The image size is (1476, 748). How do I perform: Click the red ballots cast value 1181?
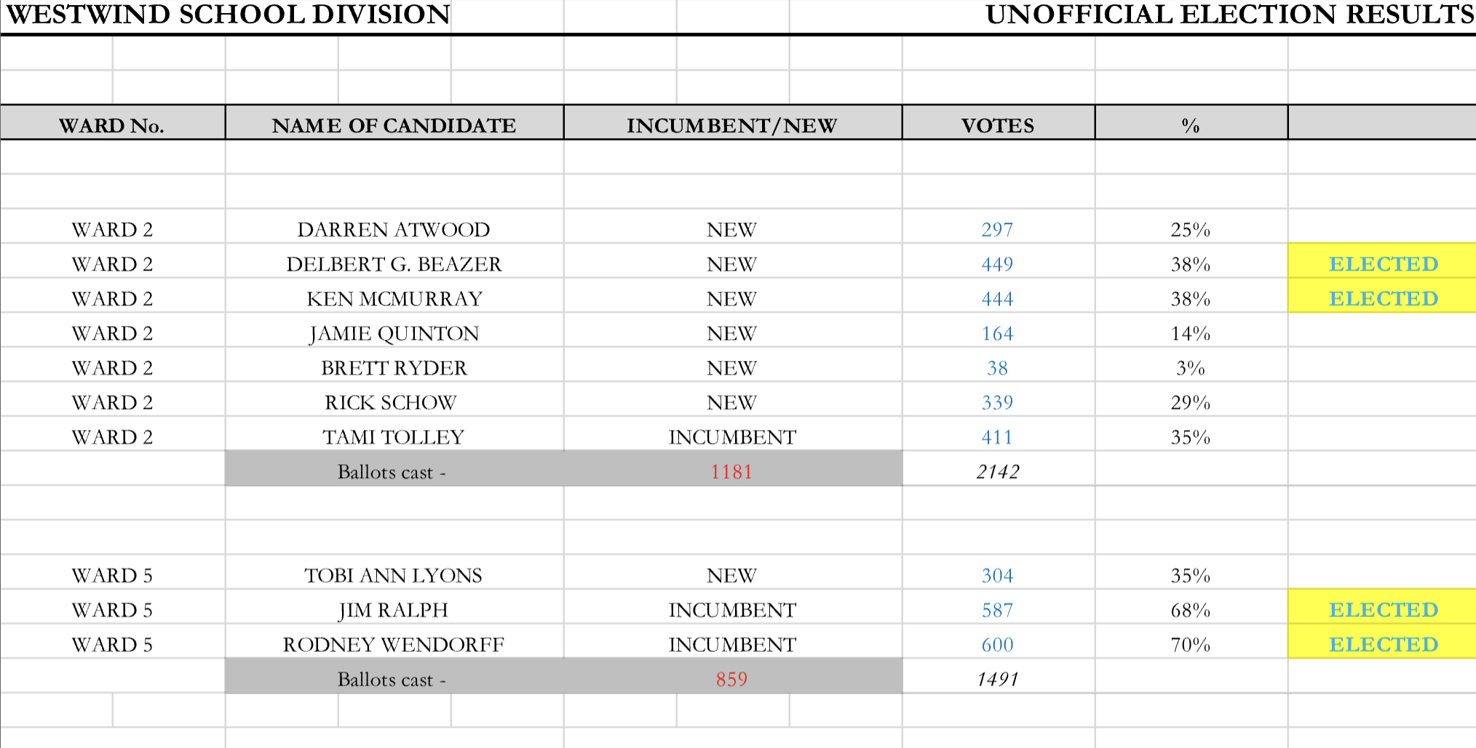pyautogui.click(x=731, y=472)
